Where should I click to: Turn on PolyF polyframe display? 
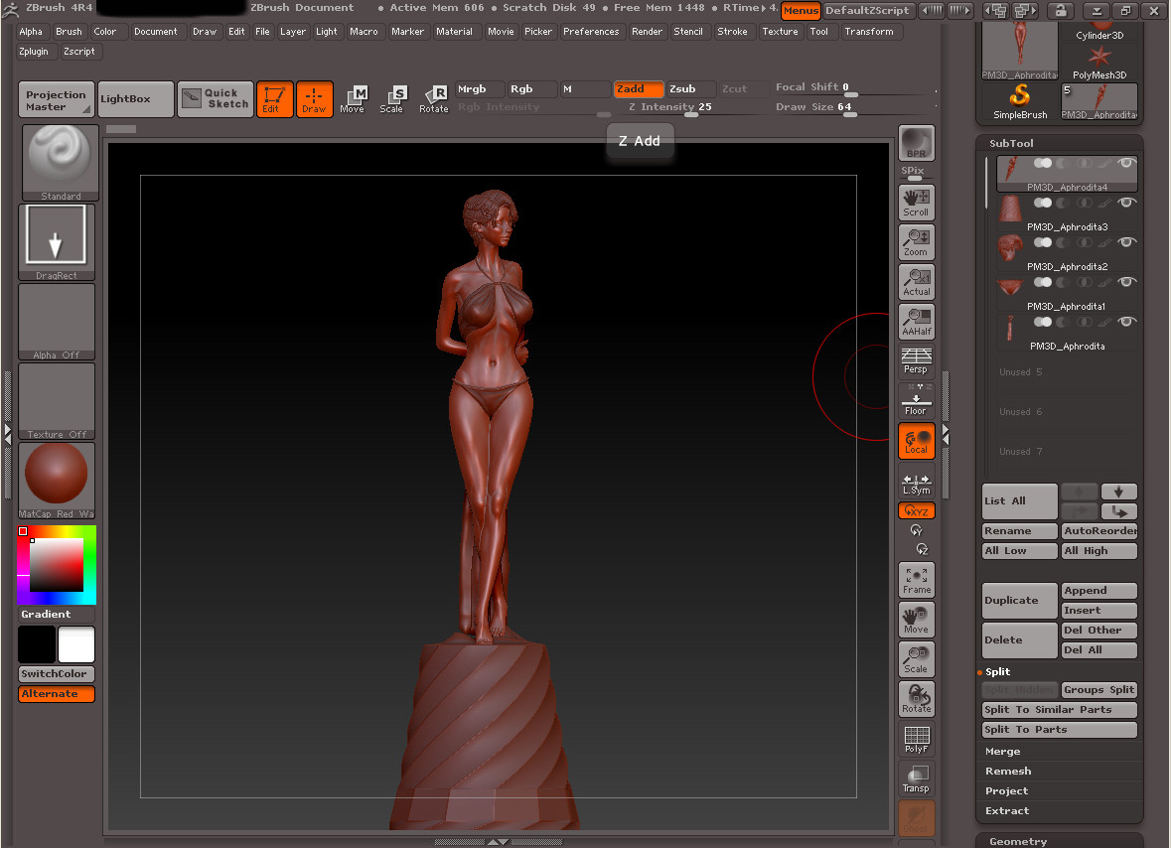coord(916,739)
